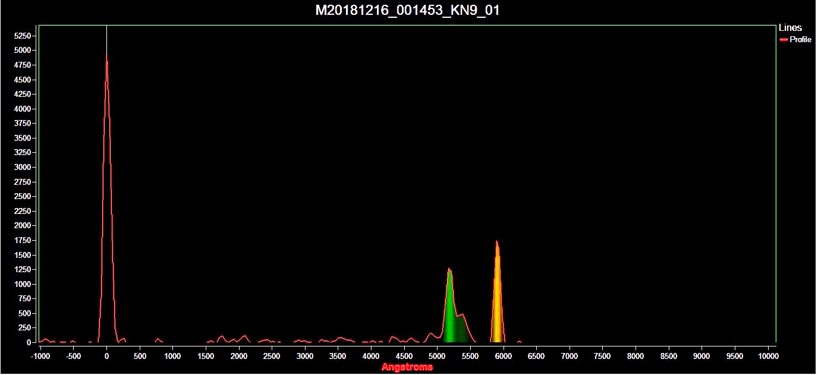
Task: Click the 5000 tick on the x-axis
Action: tap(437, 356)
